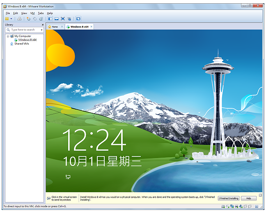The height and width of the screenshot is (212, 266).
Task: Select the Windows 8 x64 tab
Action: click(79, 27)
